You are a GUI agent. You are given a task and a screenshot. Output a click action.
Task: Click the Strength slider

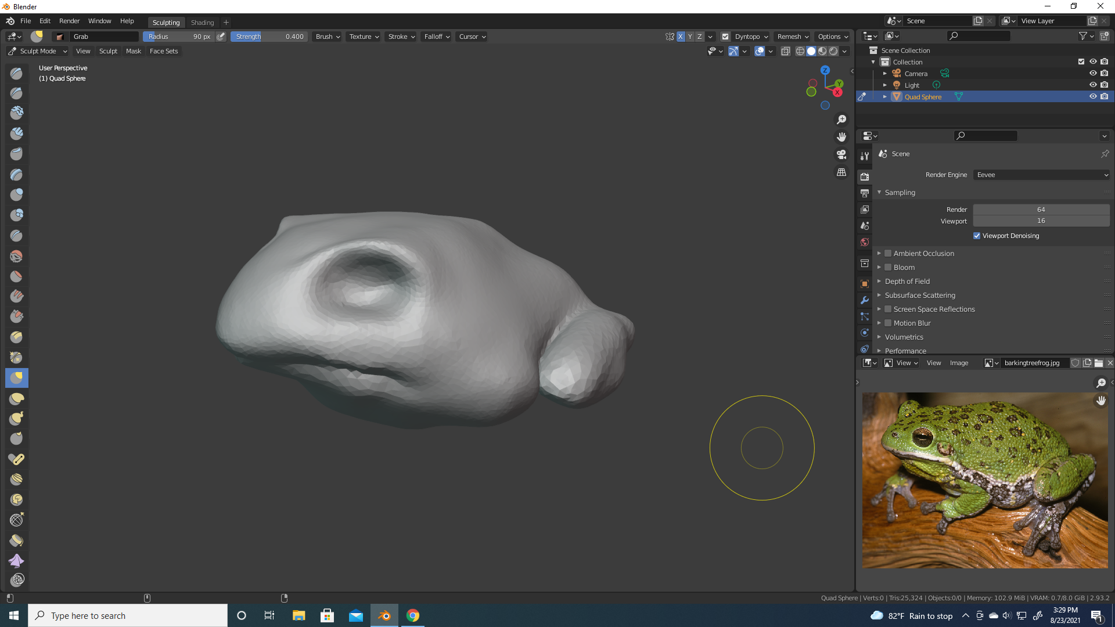click(x=269, y=37)
